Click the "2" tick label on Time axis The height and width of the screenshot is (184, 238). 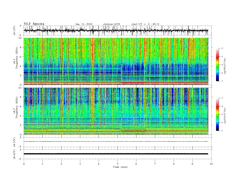(61, 164)
